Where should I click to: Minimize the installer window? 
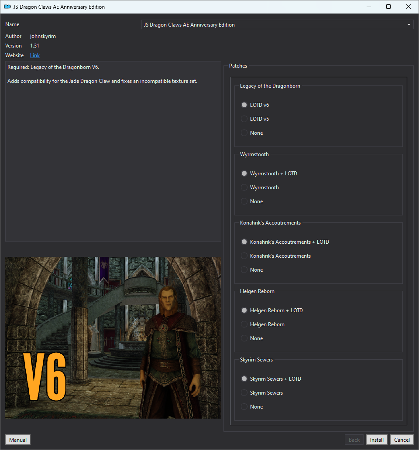point(369,7)
